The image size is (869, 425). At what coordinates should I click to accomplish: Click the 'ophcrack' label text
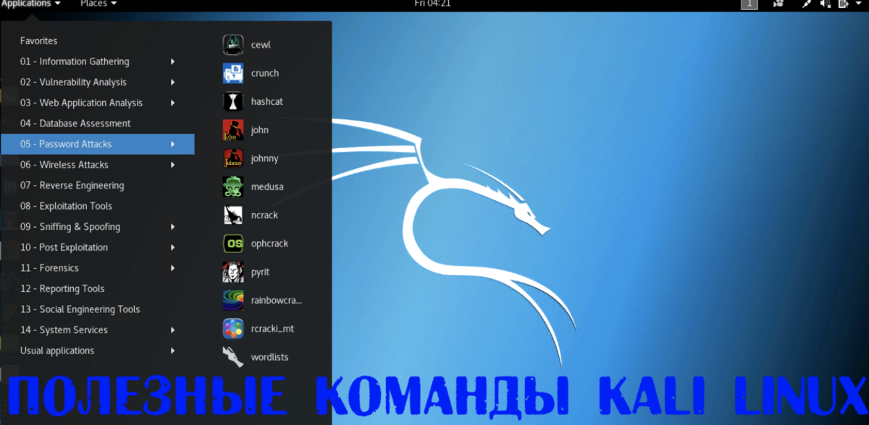click(269, 244)
